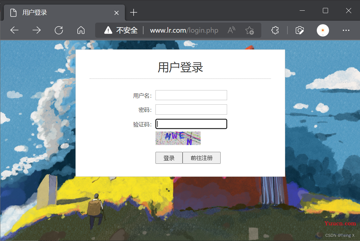Go back to the previous page

[x=14, y=30]
